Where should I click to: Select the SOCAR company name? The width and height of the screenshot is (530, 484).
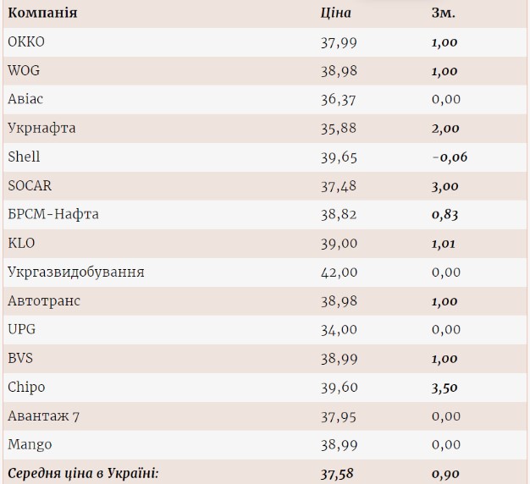(30, 185)
